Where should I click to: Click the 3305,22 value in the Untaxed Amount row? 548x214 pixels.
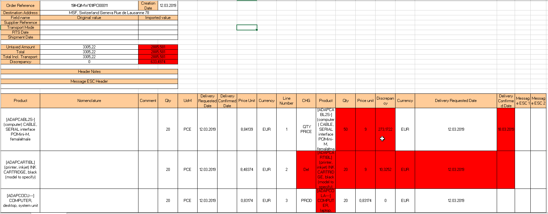[x=89, y=47]
